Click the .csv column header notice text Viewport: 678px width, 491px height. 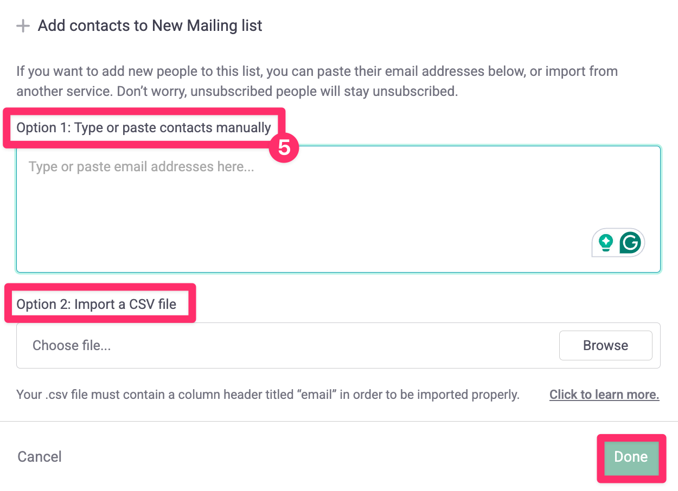(x=268, y=395)
